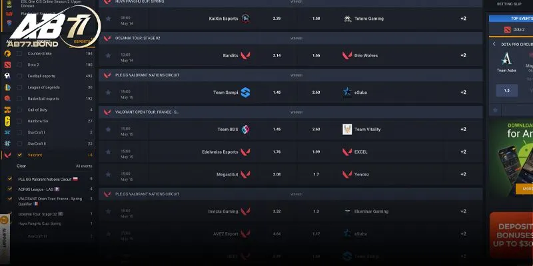Enable the Call of Duty checkbox

(x=19, y=110)
